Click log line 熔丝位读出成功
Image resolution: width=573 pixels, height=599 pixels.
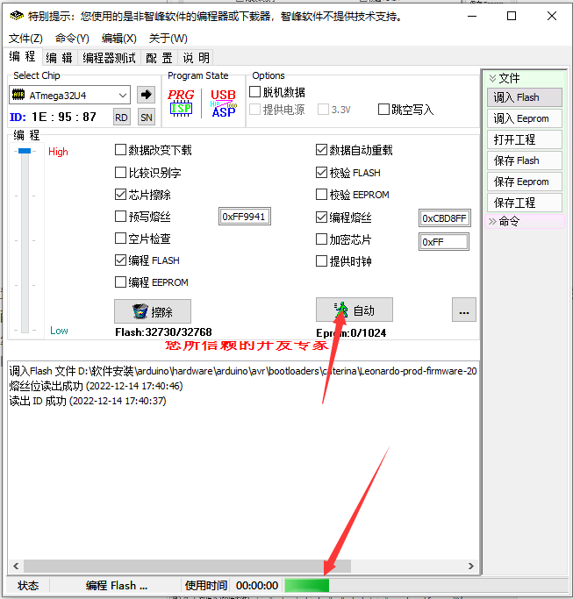pyautogui.click(x=96, y=386)
